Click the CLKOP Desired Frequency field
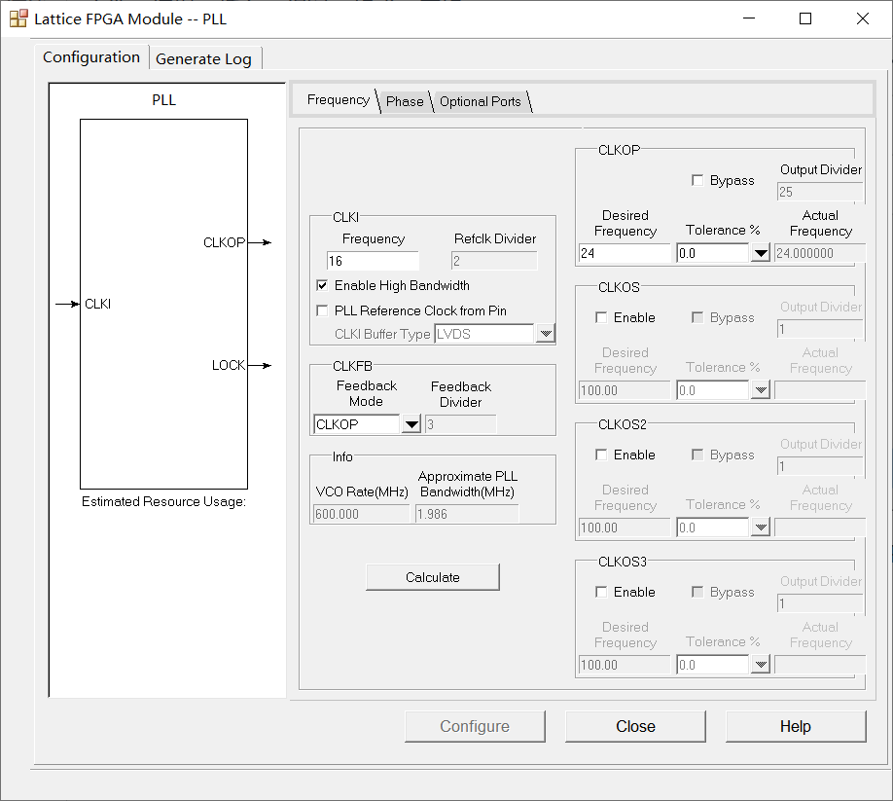893x801 pixels. 625,253
